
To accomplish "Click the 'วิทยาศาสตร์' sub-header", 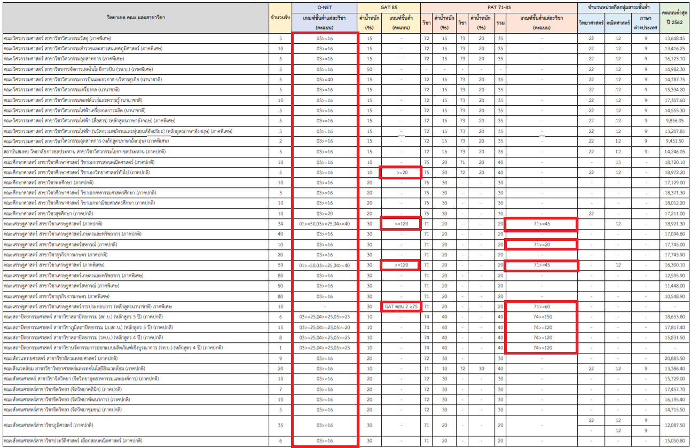I will coord(591,23).
